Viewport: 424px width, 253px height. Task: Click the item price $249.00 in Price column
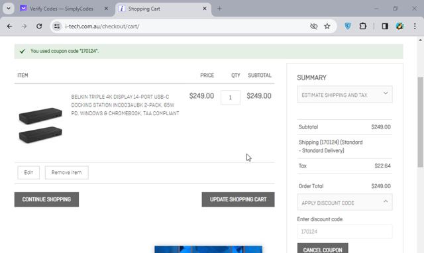point(201,96)
